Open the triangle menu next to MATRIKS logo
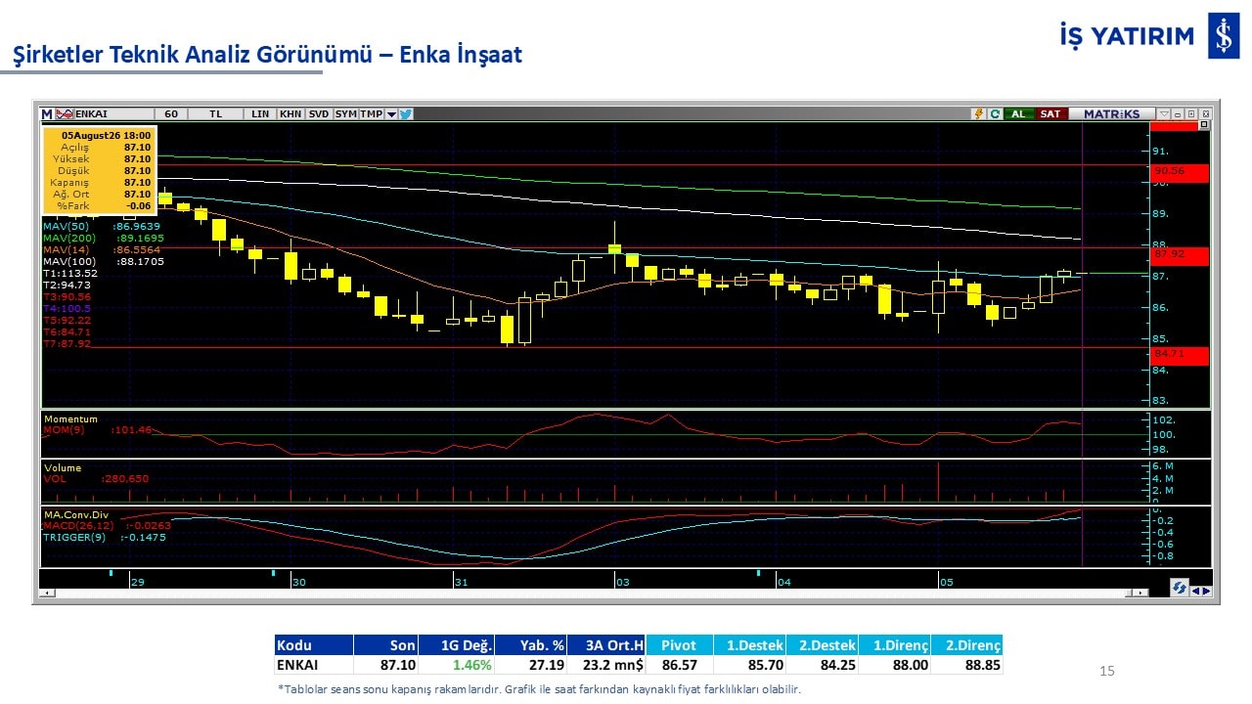 pyautogui.click(x=1163, y=113)
